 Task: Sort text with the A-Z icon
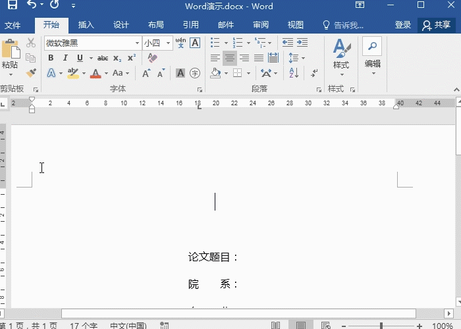(x=294, y=73)
